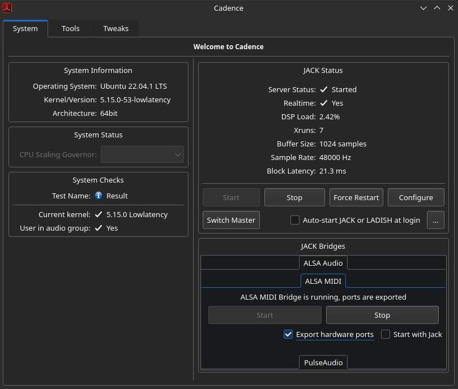Enable the Start with Jack checkbox
458x389 pixels.
pos(386,334)
